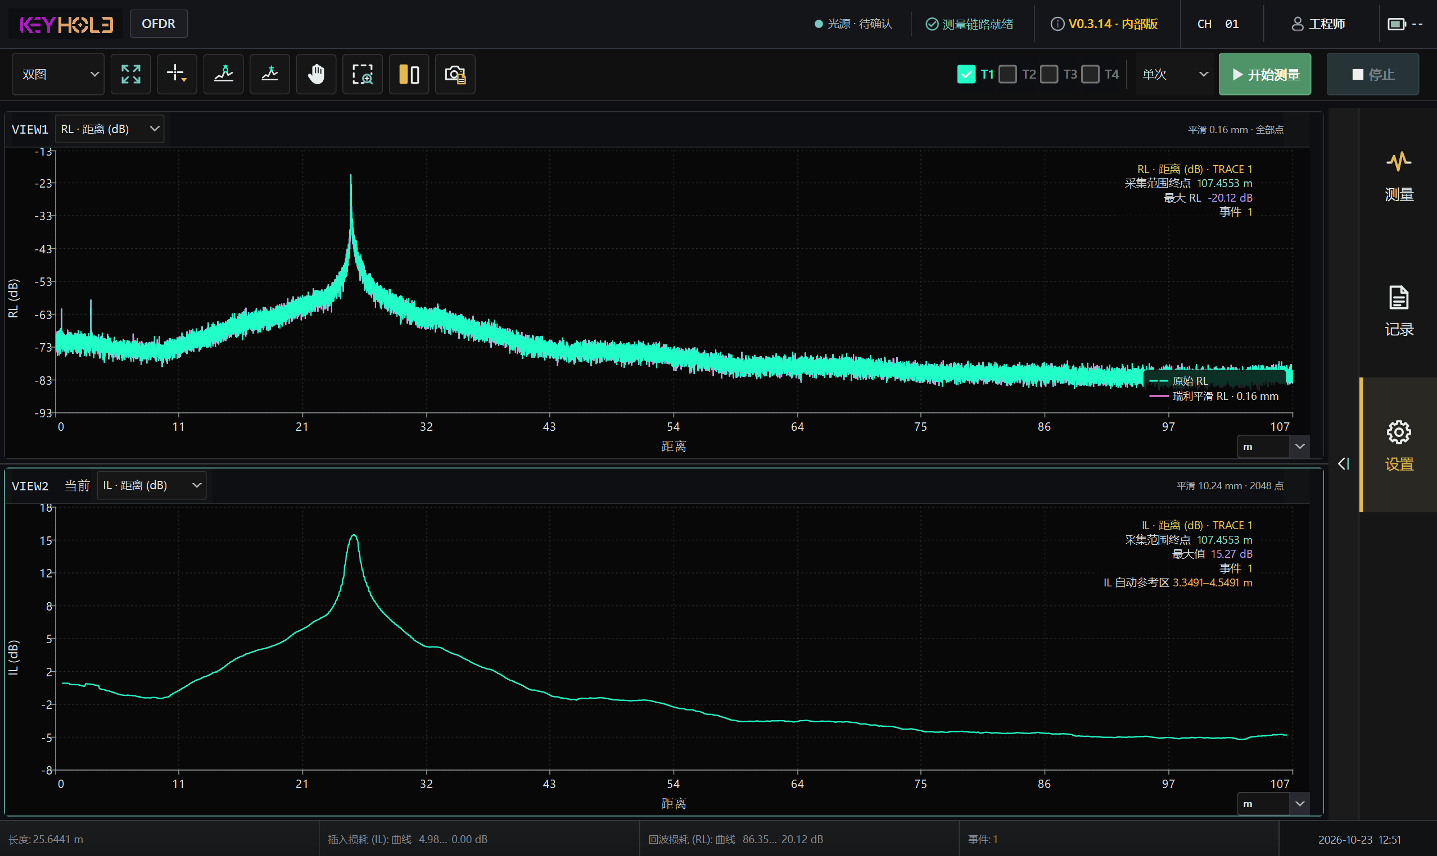Click the 事件: 1 status bar entry

983,839
